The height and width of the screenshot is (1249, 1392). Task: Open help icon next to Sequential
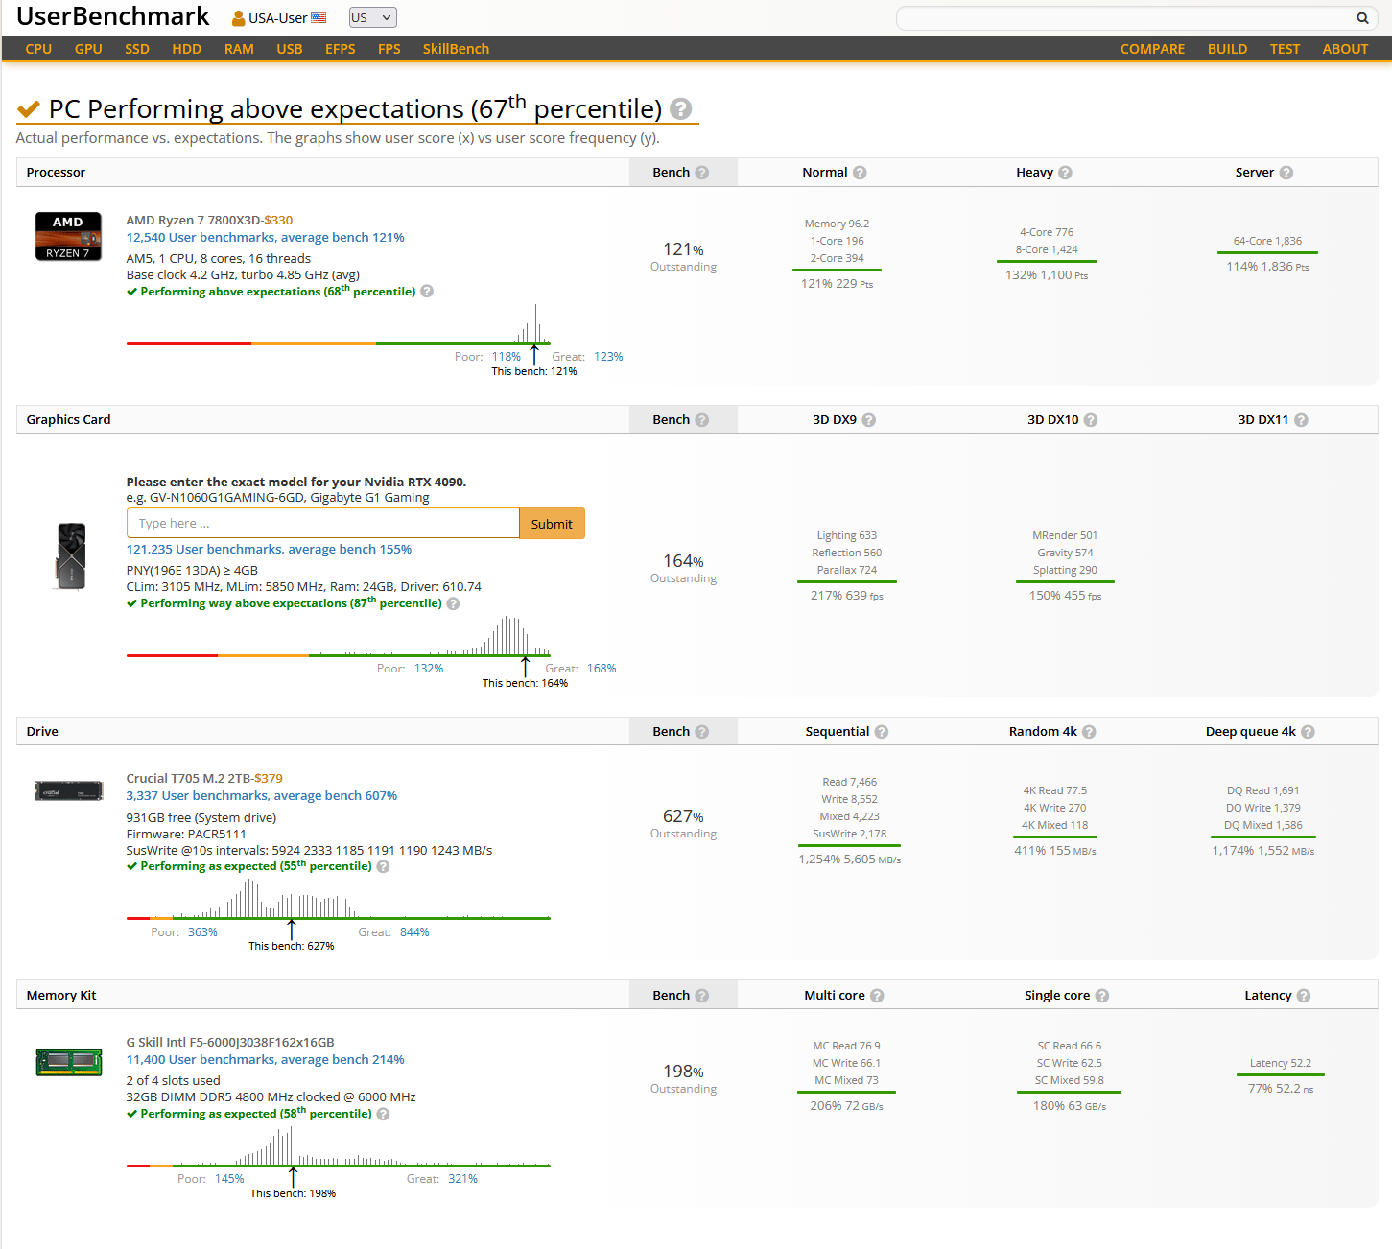(x=882, y=732)
